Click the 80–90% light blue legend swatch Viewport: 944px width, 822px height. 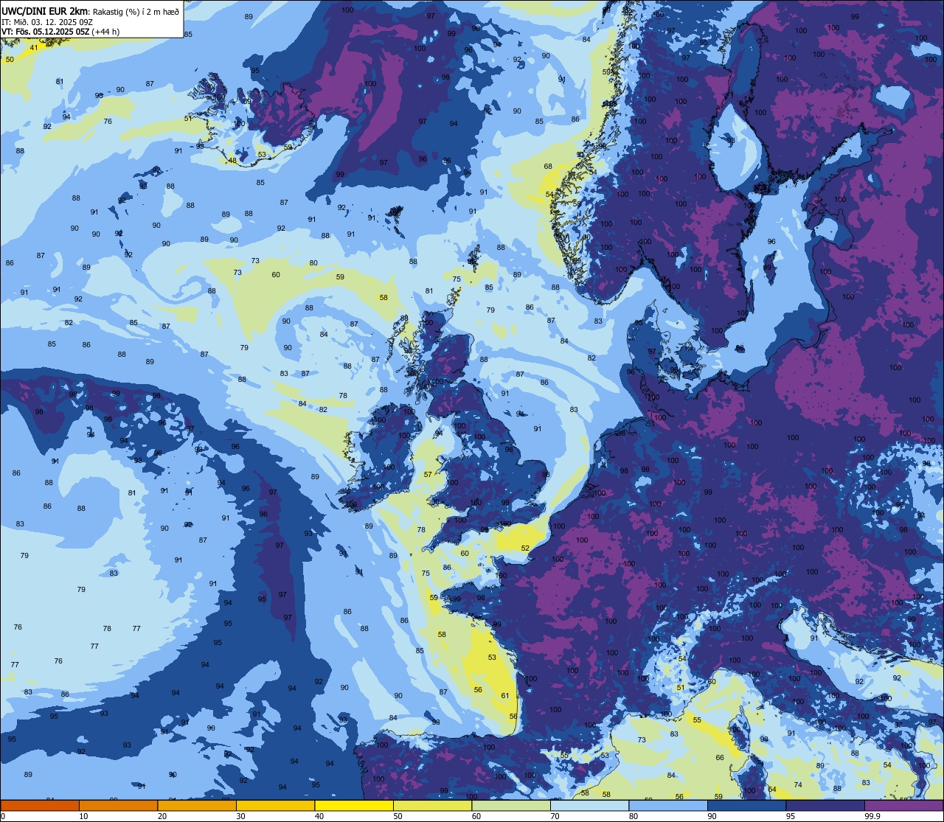point(668,806)
